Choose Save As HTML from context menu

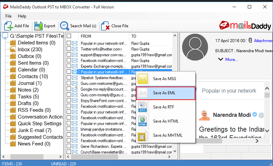[x=166, y=121]
